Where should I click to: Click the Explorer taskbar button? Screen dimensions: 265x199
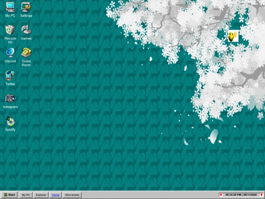pos(41,195)
